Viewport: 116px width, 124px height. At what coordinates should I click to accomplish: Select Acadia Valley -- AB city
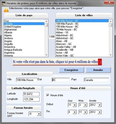(x=82, y=47)
